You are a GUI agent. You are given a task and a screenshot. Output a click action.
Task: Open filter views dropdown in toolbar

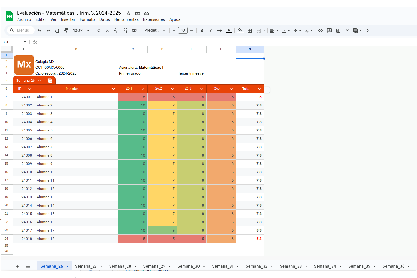coord(358,31)
